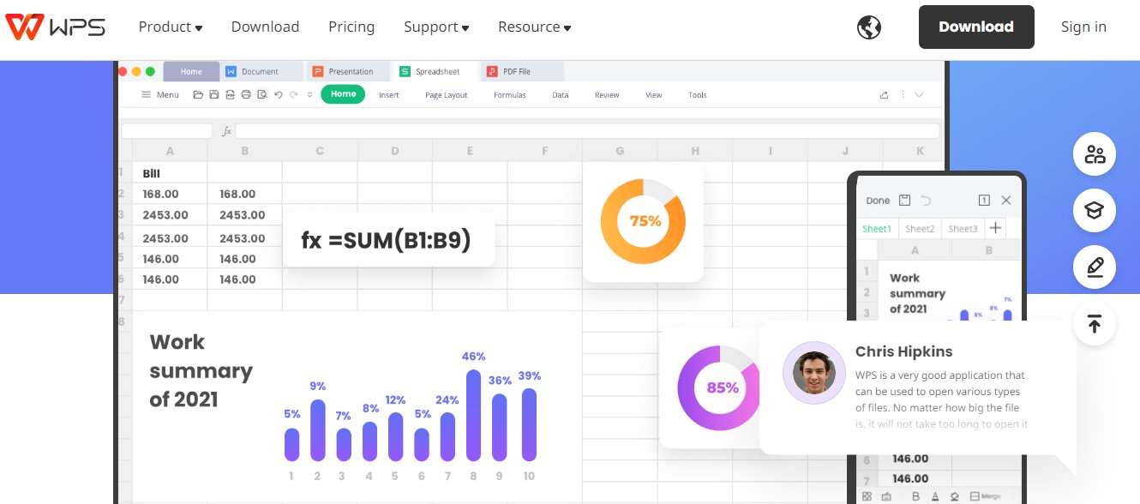Tap Done in the phone mockup
The image size is (1140, 504).
coord(878,200)
